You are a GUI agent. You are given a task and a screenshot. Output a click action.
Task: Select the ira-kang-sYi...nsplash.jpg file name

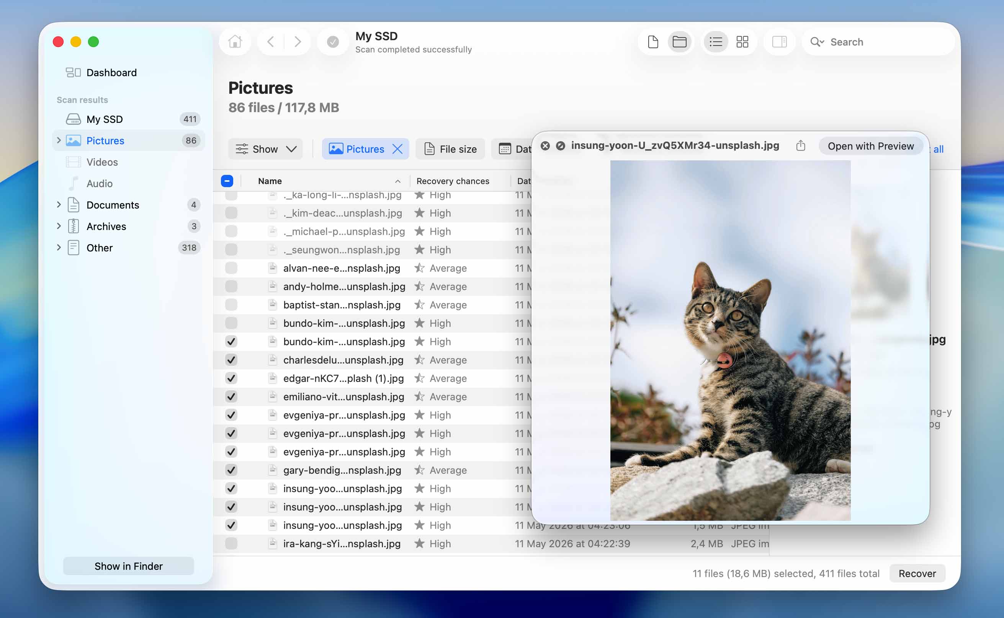342,544
